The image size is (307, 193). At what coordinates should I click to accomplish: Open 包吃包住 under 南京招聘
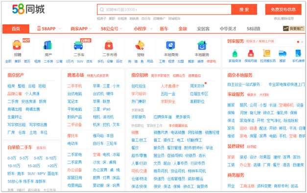click(x=139, y=86)
